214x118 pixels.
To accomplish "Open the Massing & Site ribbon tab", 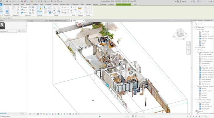I will click(x=65, y=4).
